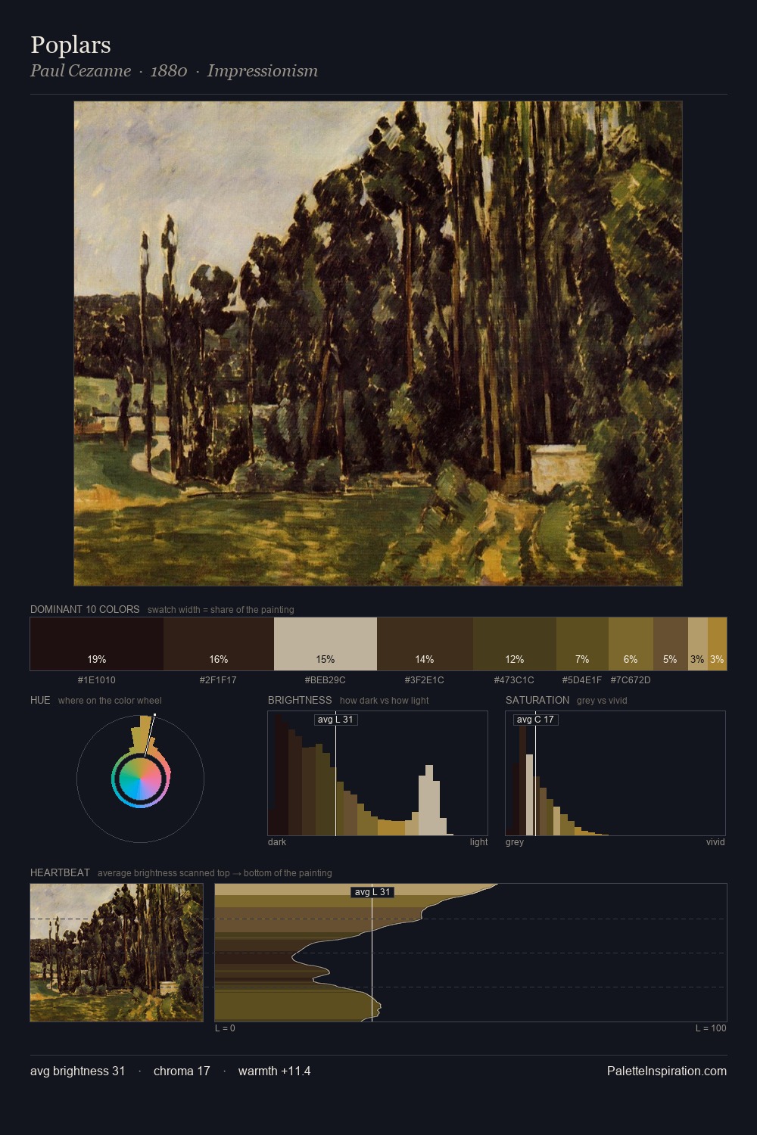This screenshot has height=1135, width=757.
Task: Click the HEARTBEAT section heading
Action: click(x=60, y=872)
